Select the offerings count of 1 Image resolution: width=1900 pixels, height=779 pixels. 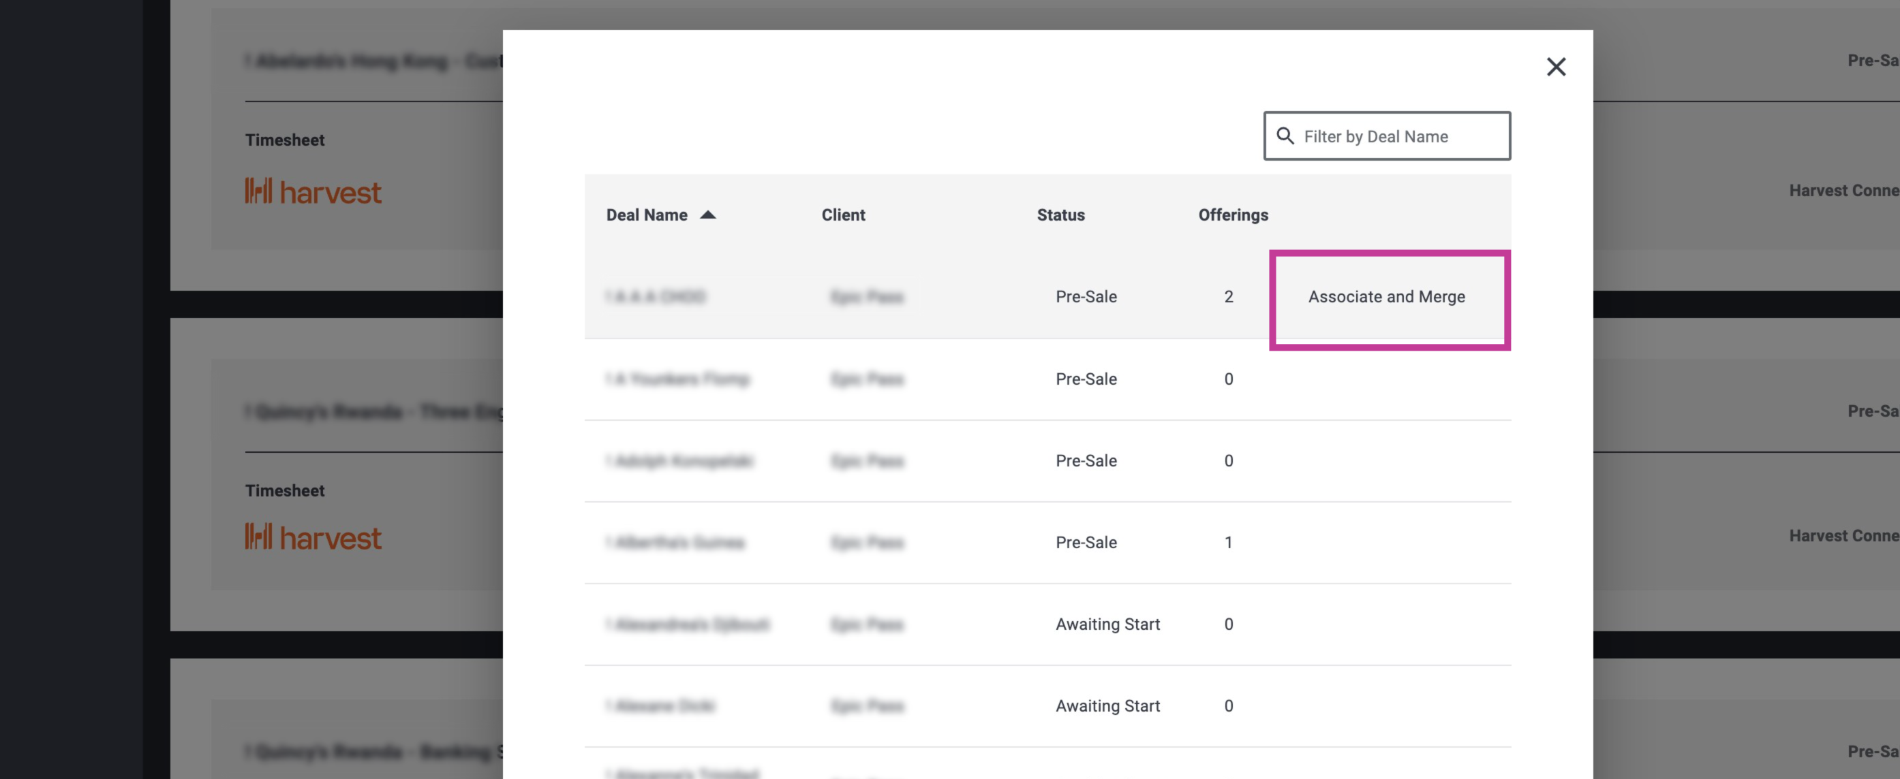pyautogui.click(x=1229, y=543)
